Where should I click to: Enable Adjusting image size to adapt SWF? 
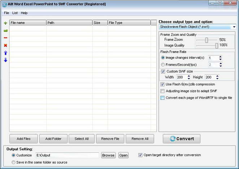pos(162,91)
